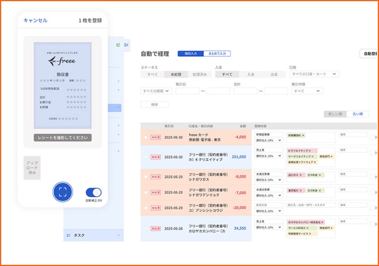Click the 備考 field in the first row

(352, 135)
